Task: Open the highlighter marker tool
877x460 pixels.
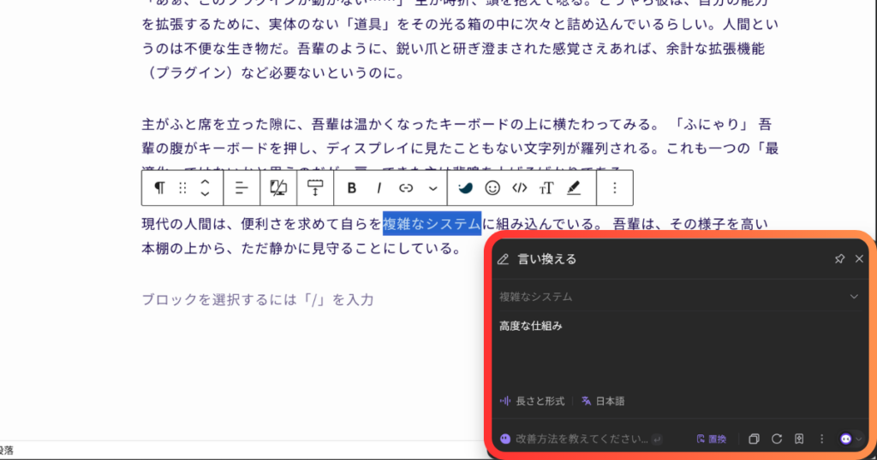Action: point(574,188)
